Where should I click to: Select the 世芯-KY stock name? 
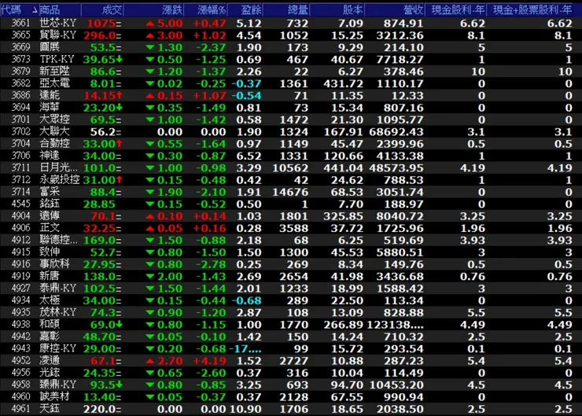58,23
